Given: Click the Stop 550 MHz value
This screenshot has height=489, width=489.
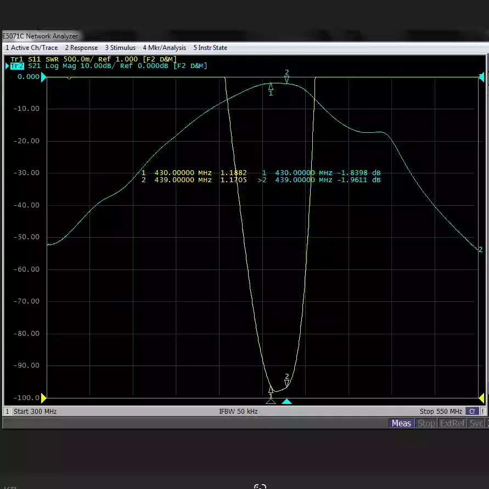Looking at the screenshot, I should tap(441, 412).
